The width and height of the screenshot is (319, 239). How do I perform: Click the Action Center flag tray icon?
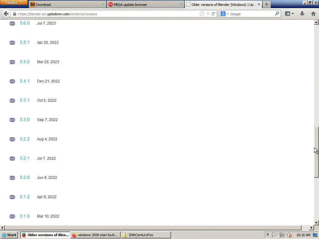tap(274, 235)
